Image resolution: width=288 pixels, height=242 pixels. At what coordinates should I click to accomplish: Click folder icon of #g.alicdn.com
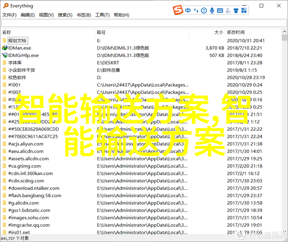[5, 203]
